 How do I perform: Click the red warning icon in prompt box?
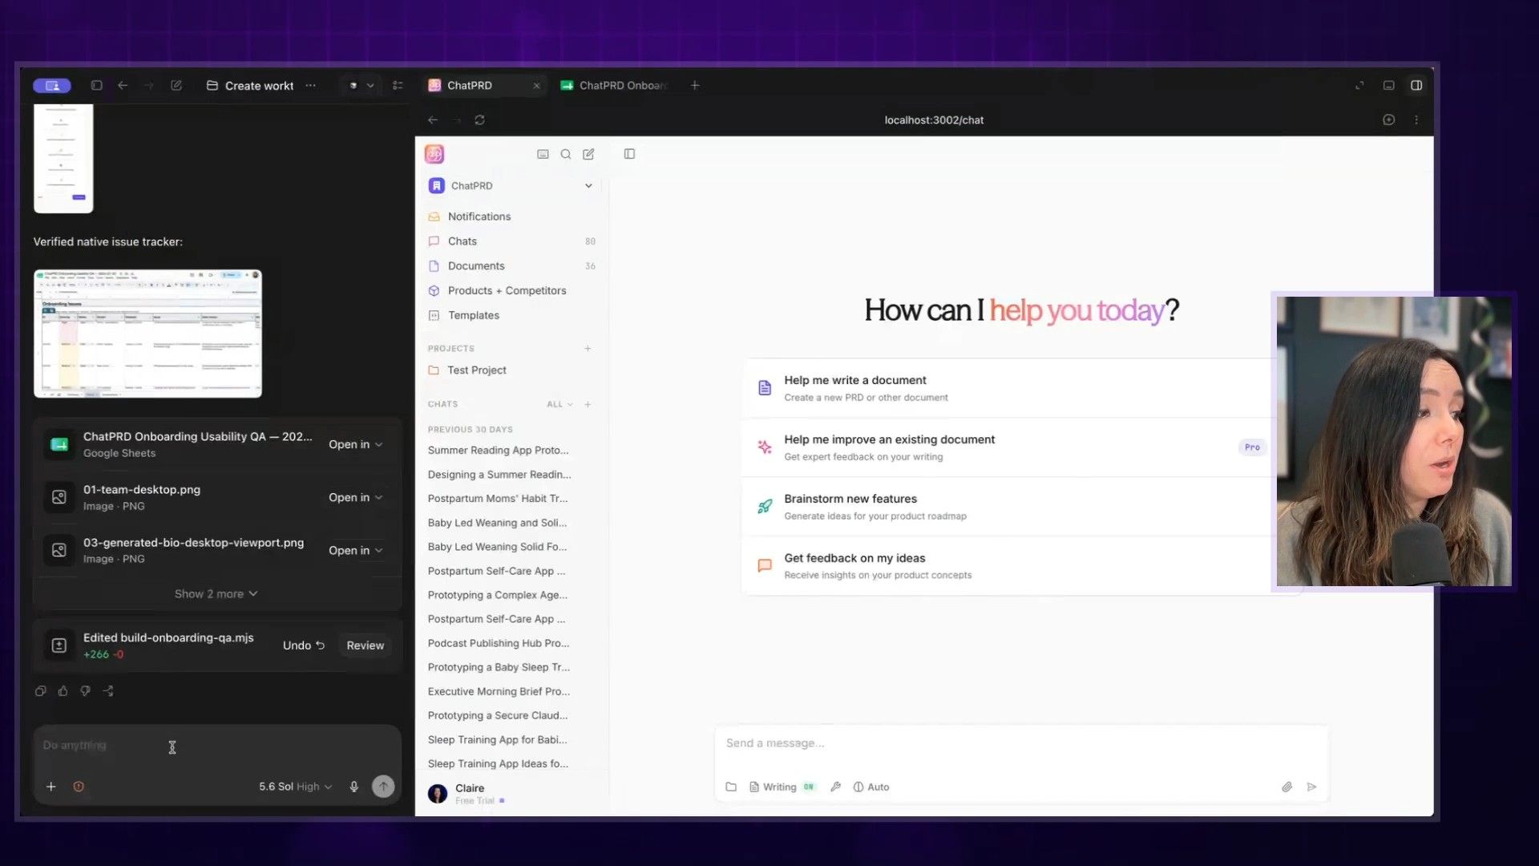79,787
